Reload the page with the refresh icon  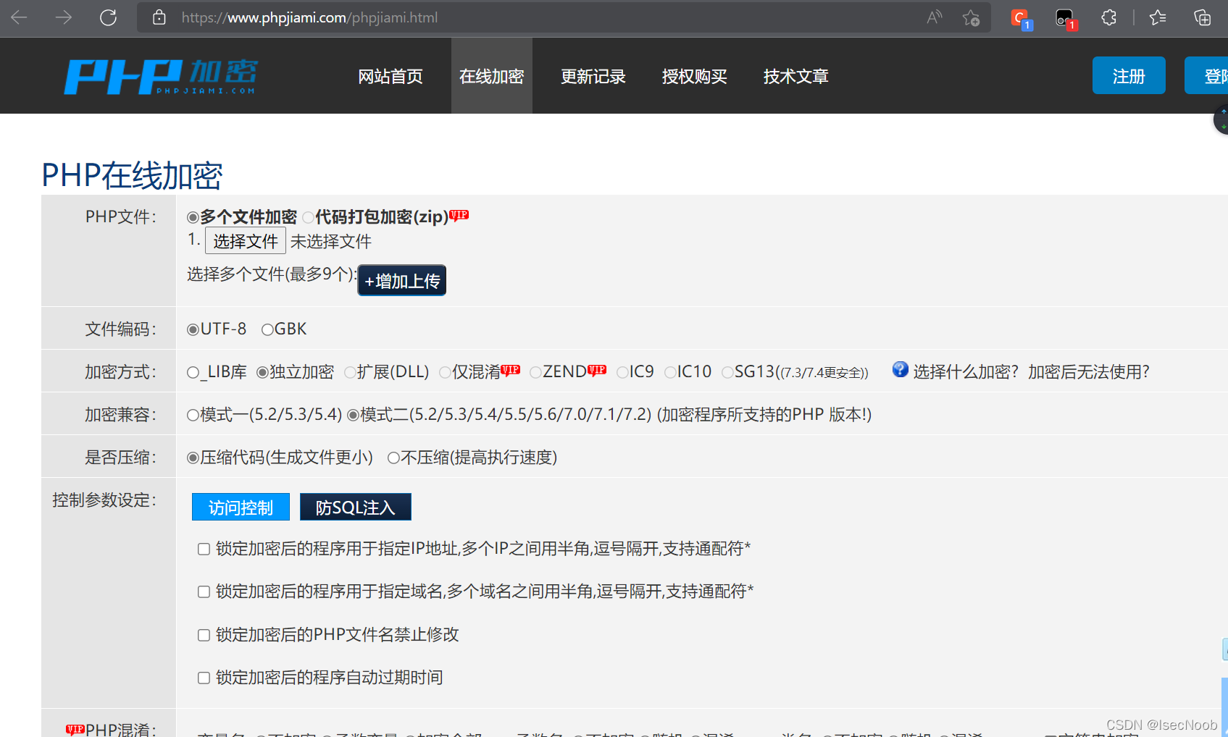pos(108,17)
